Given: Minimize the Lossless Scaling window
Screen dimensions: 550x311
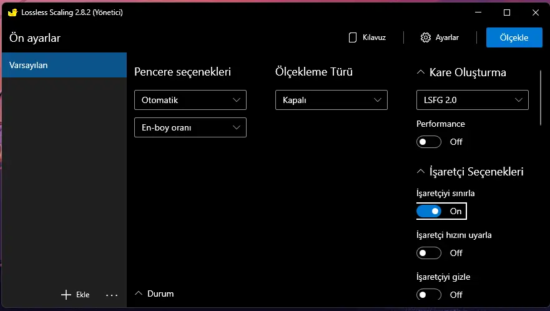Looking at the screenshot, I should pyautogui.click(x=478, y=12).
